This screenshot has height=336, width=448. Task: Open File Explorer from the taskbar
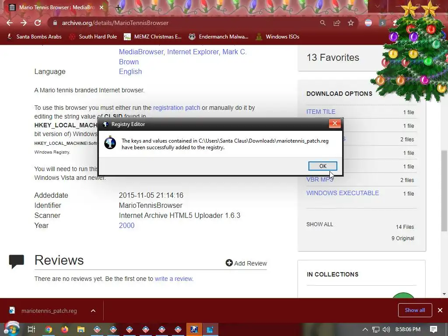[x=81, y=329]
